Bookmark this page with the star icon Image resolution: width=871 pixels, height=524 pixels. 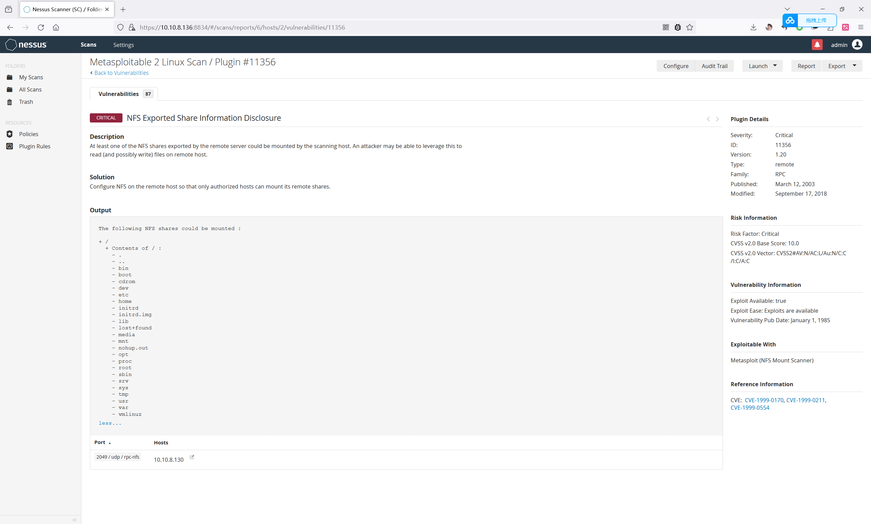pos(690,27)
